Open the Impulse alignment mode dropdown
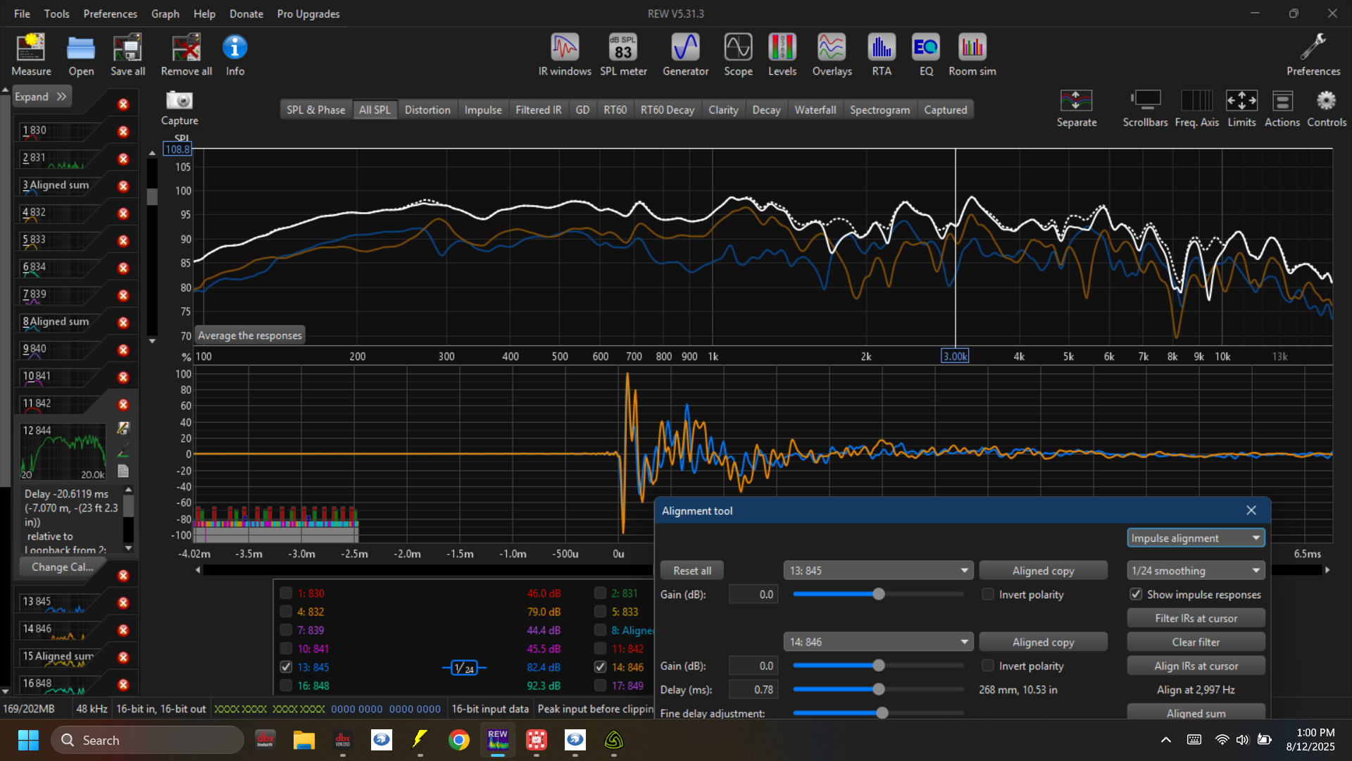Viewport: 1352px width, 761px height. 1195,538
